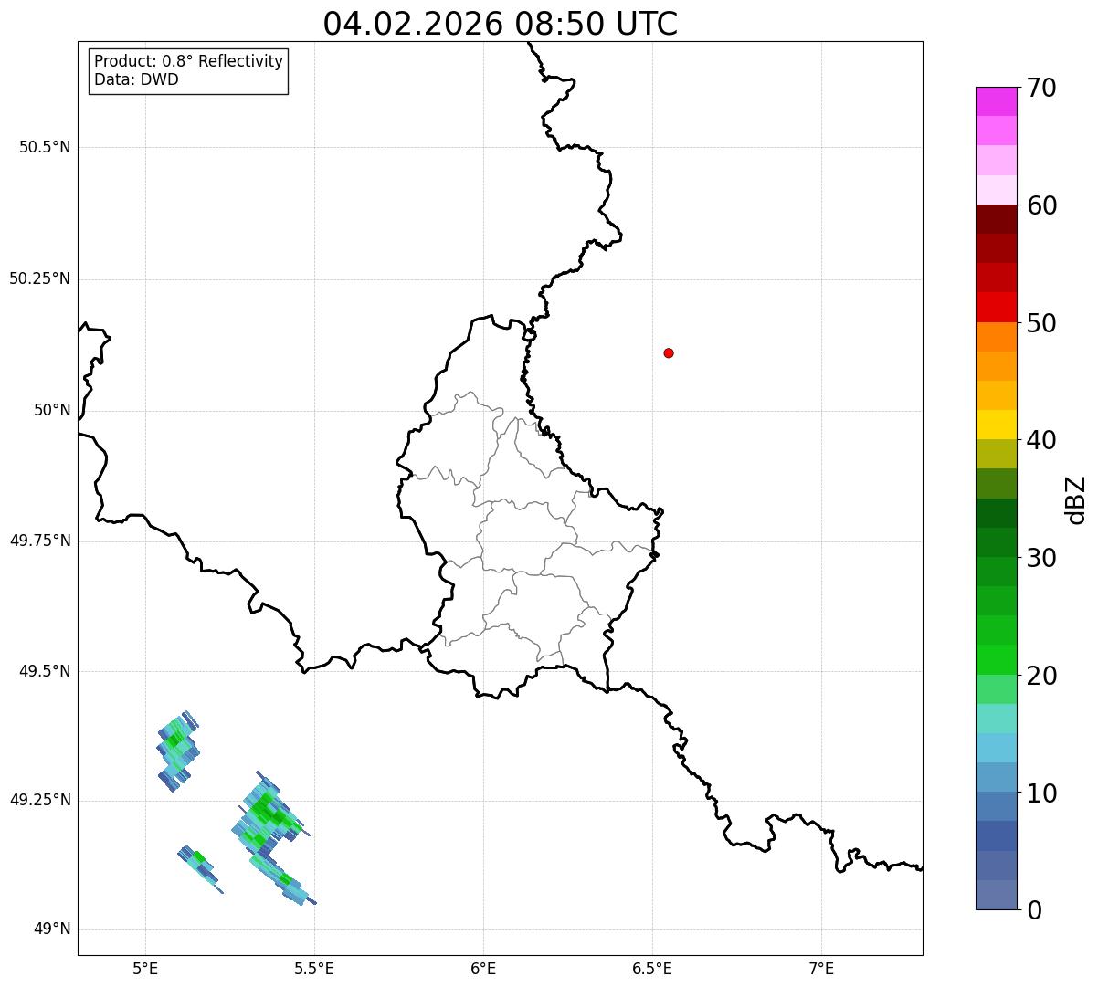Click the Data: DWD text
Viewport: 1098px width, 987px height.
point(136,79)
